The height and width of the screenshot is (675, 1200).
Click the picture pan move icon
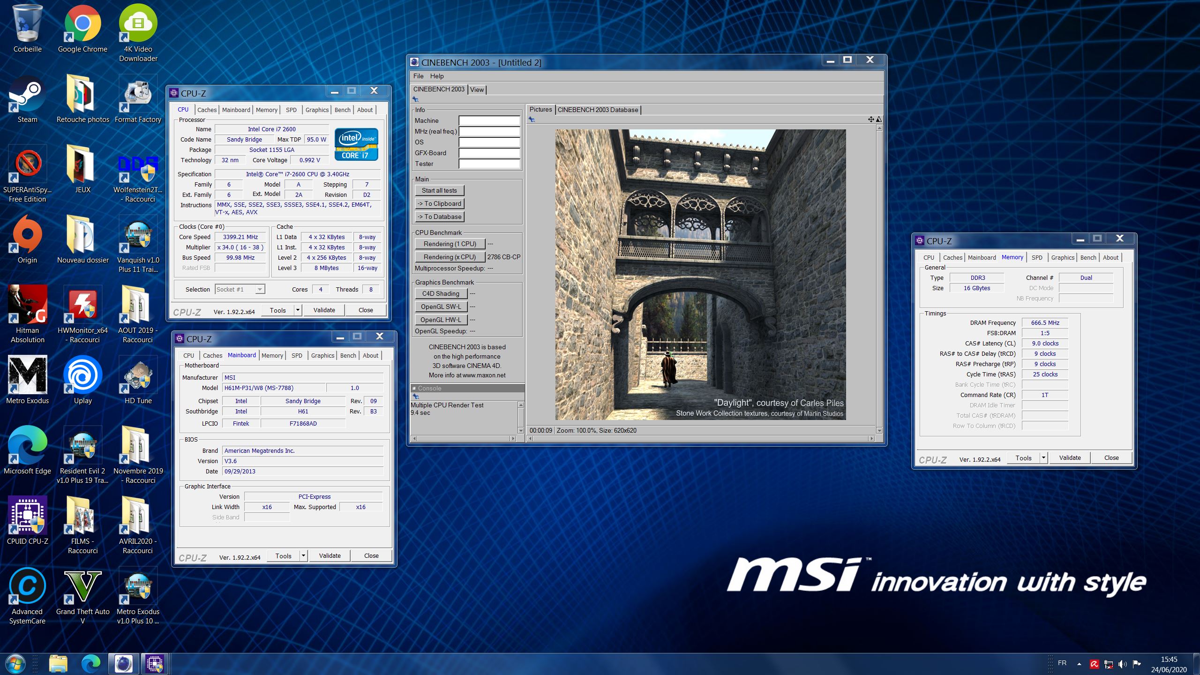[870, 119]
